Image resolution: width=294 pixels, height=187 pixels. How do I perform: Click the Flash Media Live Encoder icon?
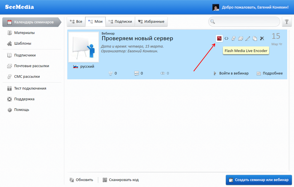(x=219, y=38)
